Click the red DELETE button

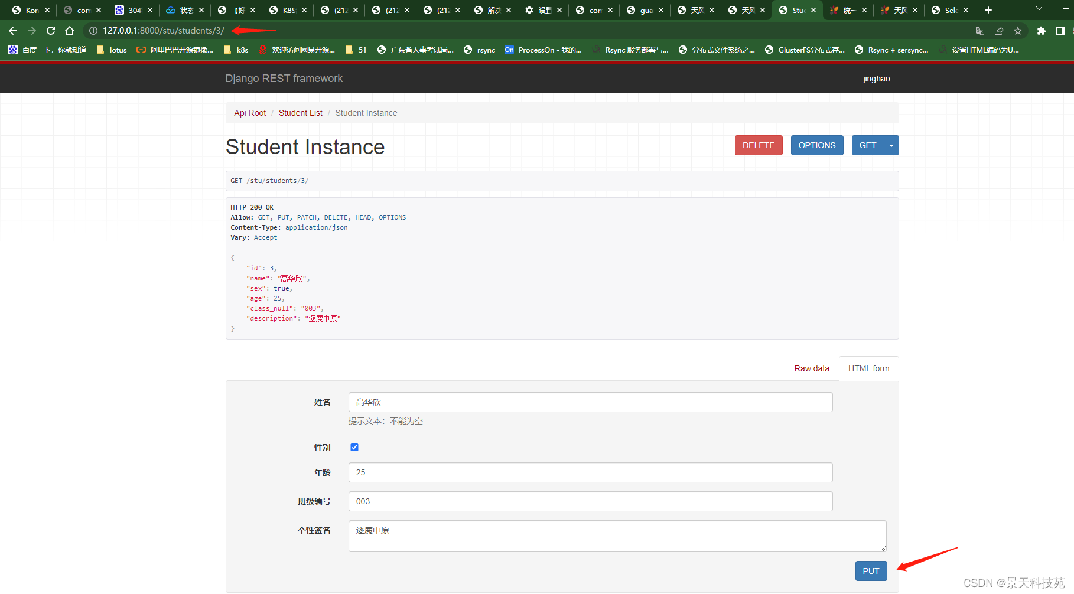point(759,145)
